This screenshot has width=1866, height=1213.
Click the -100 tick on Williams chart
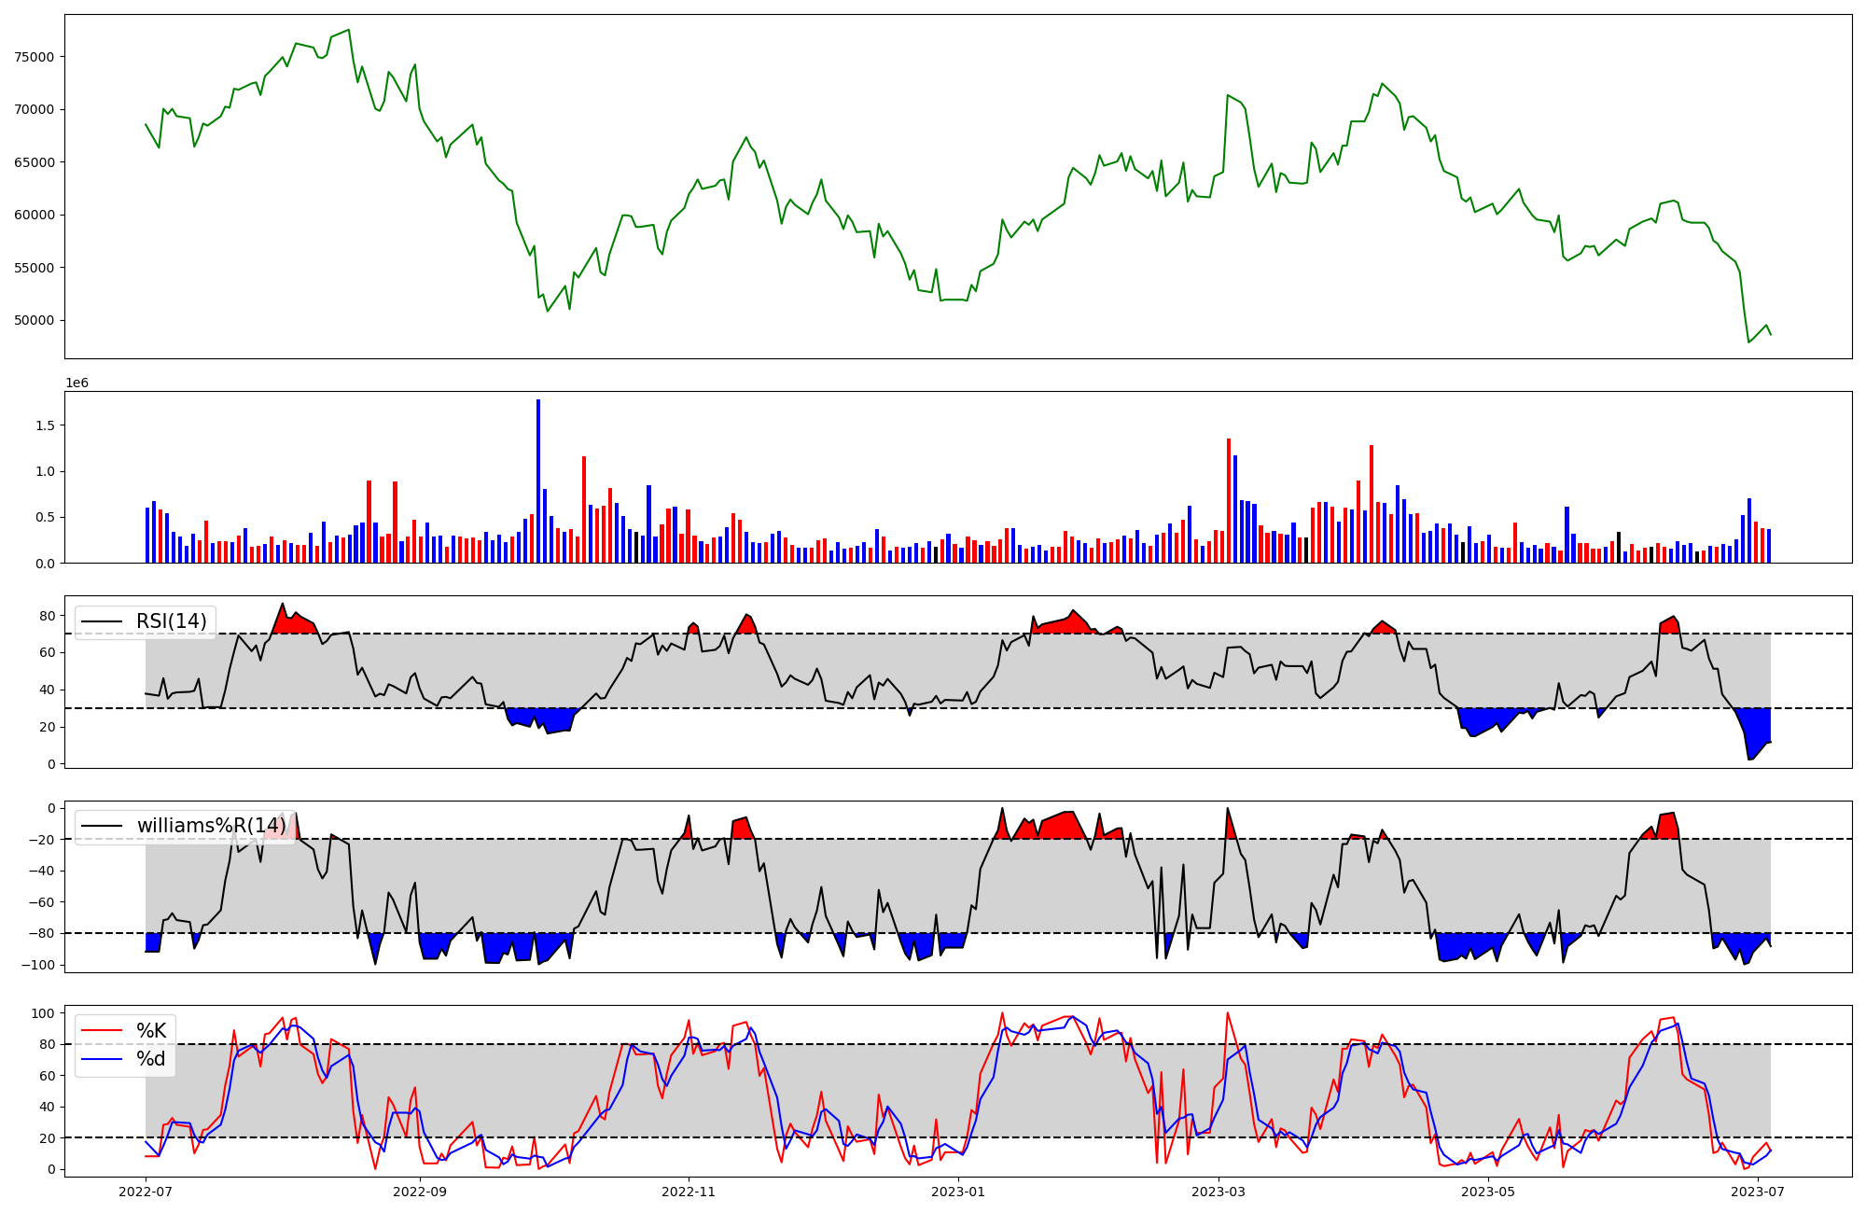pos(38,965)
